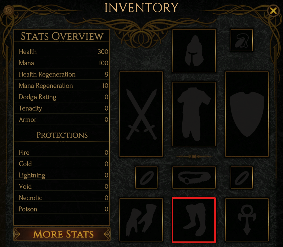Click the ankh relic slot
The height and width of the screenshot is (247, 283).
(247, 220)
